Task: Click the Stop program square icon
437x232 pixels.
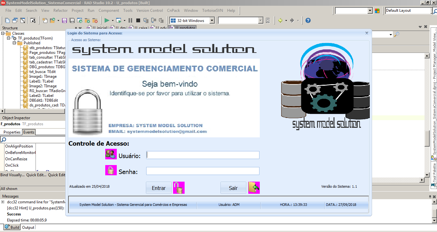Action: (x=138, y=20)
